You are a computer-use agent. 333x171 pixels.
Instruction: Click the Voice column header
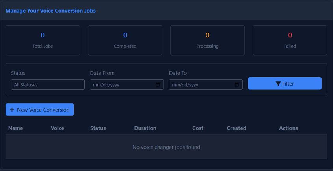pos(58,128)
